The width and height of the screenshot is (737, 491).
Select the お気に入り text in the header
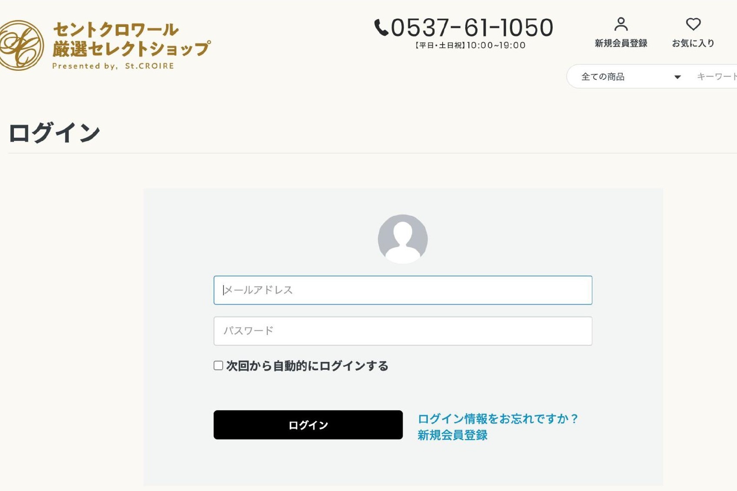pos(693,43)
